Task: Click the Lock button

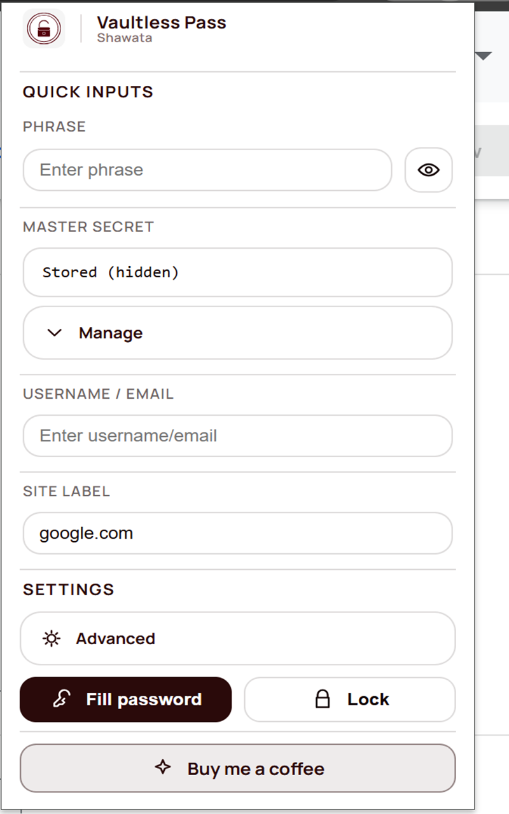Action: pos(349,699)
